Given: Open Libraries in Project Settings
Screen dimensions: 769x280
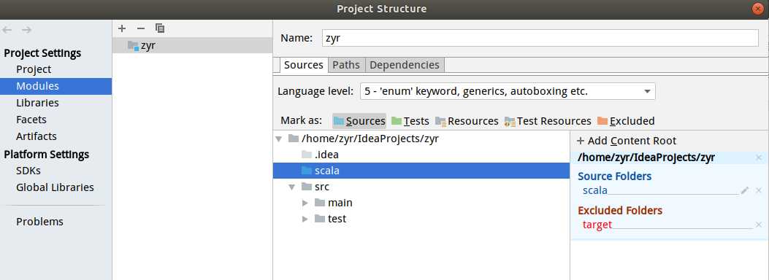Looking at the screenshot, I should point(37,103).
